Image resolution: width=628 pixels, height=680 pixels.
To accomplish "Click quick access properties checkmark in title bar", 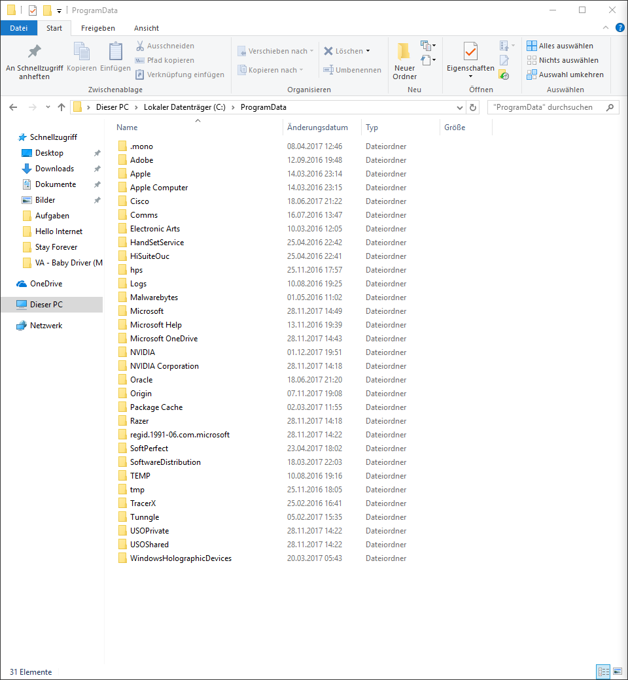I will point(33,10).
